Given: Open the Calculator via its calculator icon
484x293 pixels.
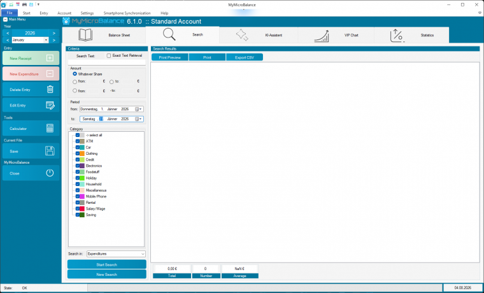Looking at the screenshot, I should [50, 128].
